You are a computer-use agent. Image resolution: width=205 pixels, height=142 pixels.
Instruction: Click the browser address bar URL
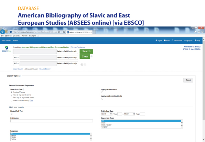pyautogui.click(x=35, y=32)
